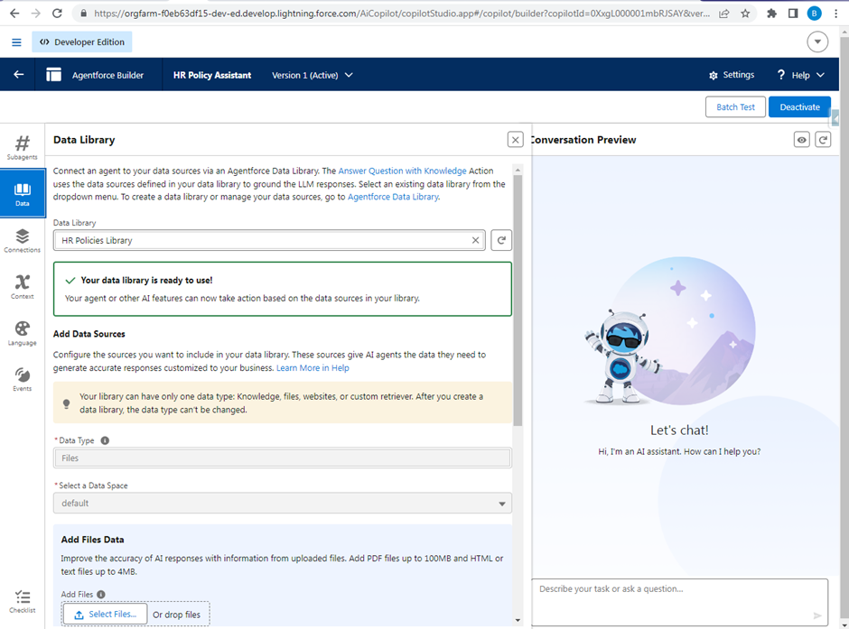Image resolution: width=849 pixels, height=629 pixels.
Task: Click the disabled Data Type Files field
Action: (x=282, y=458)
